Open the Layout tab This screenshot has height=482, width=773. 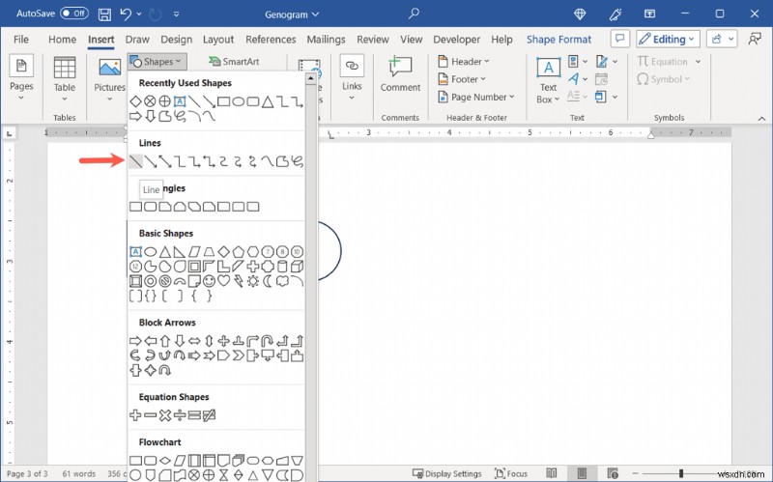point(218,40)
